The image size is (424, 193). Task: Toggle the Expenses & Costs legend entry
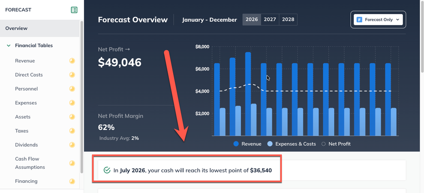point(291,144)
